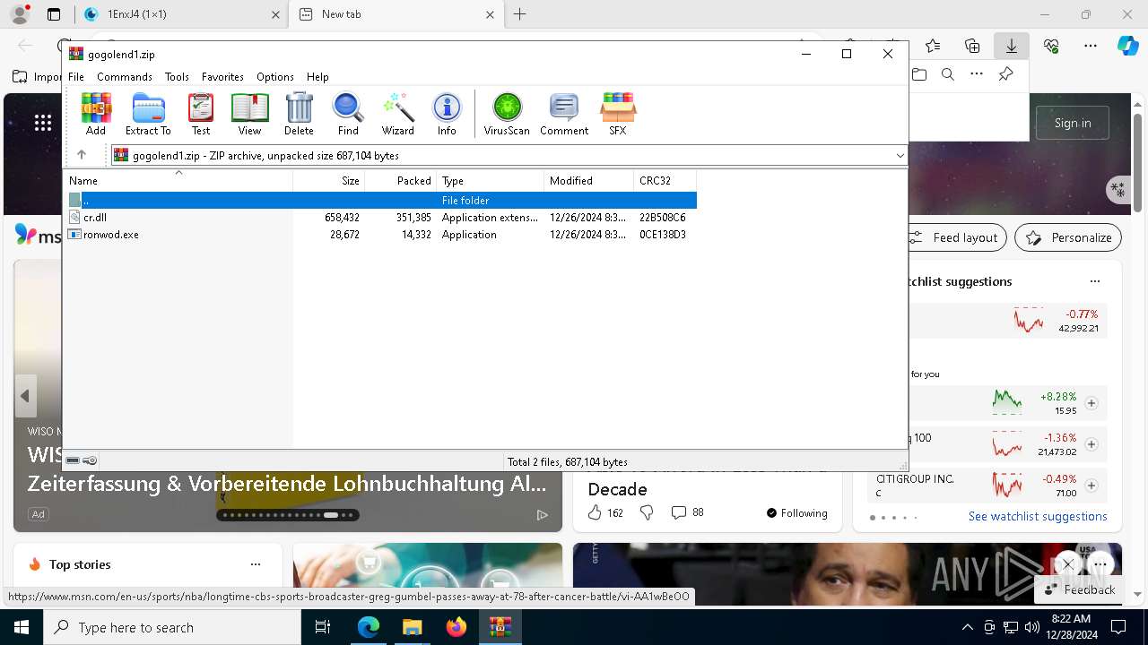
Task: Open the Favorites menu
Action: pyautogui.click(x=222, y=77)
